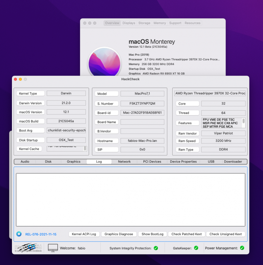Screen dimensions: 263x265
Task: Click the Power Management green checkmark
Action: click(x=242, y=248)
